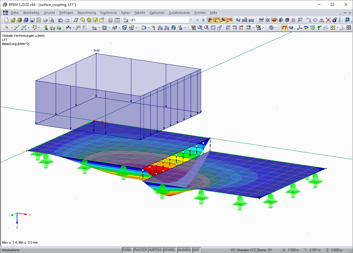This screenshot has height=253, width=353.
Task: Toggle OFANG object snap
Action: pos(170,250)
